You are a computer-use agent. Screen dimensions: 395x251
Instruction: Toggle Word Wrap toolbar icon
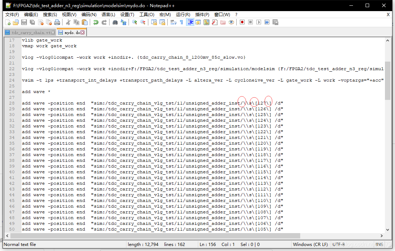[x=173, y=22]
